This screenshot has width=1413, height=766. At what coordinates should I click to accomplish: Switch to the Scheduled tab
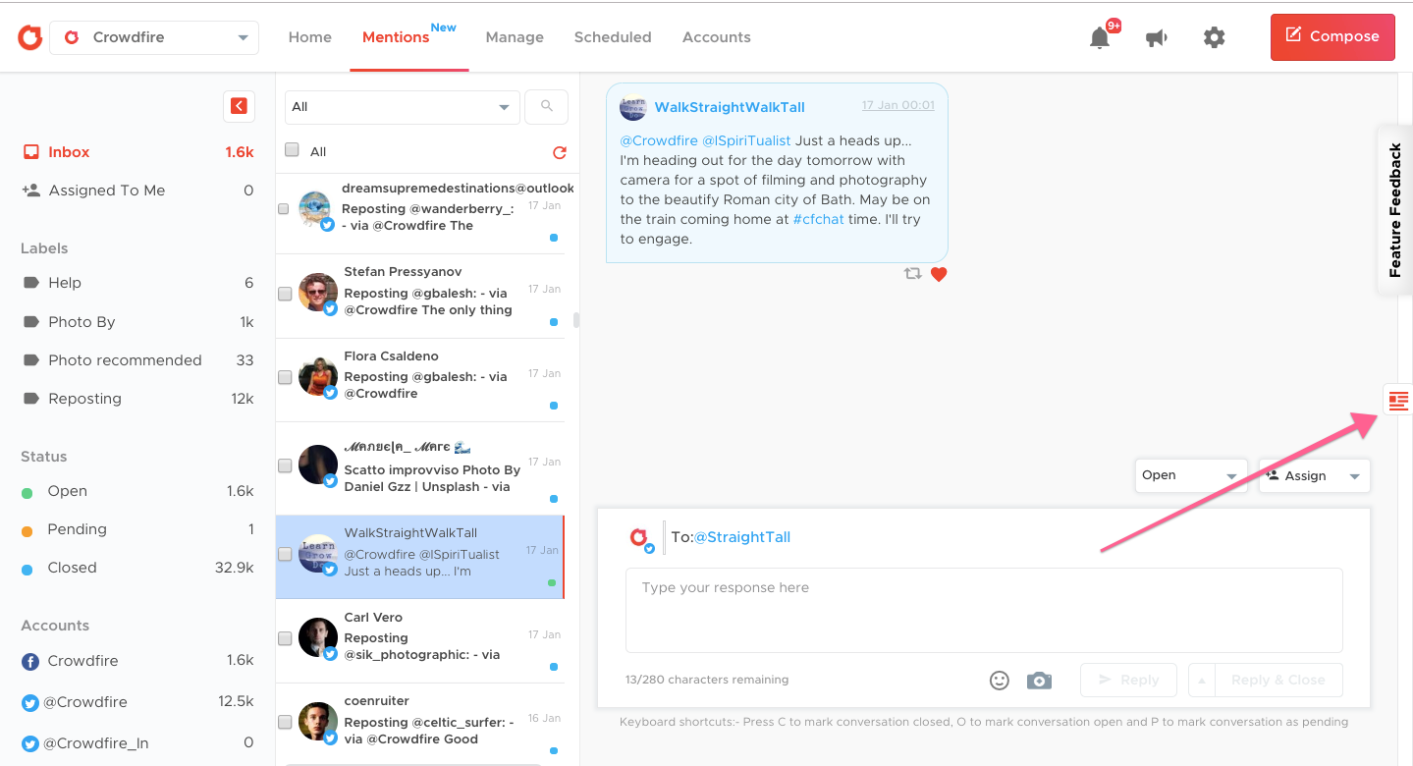click(613, 36)
